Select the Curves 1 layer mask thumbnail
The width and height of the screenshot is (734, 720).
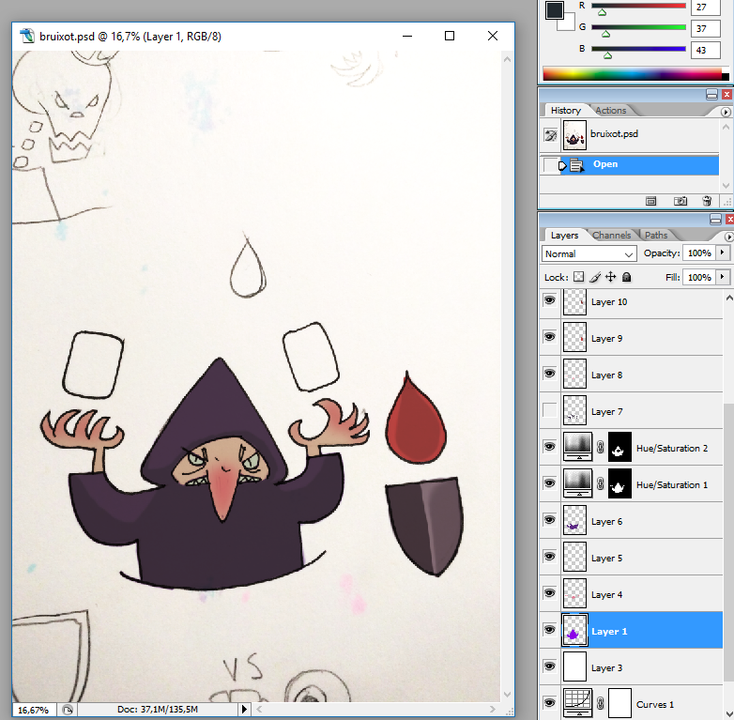(619, 703)
